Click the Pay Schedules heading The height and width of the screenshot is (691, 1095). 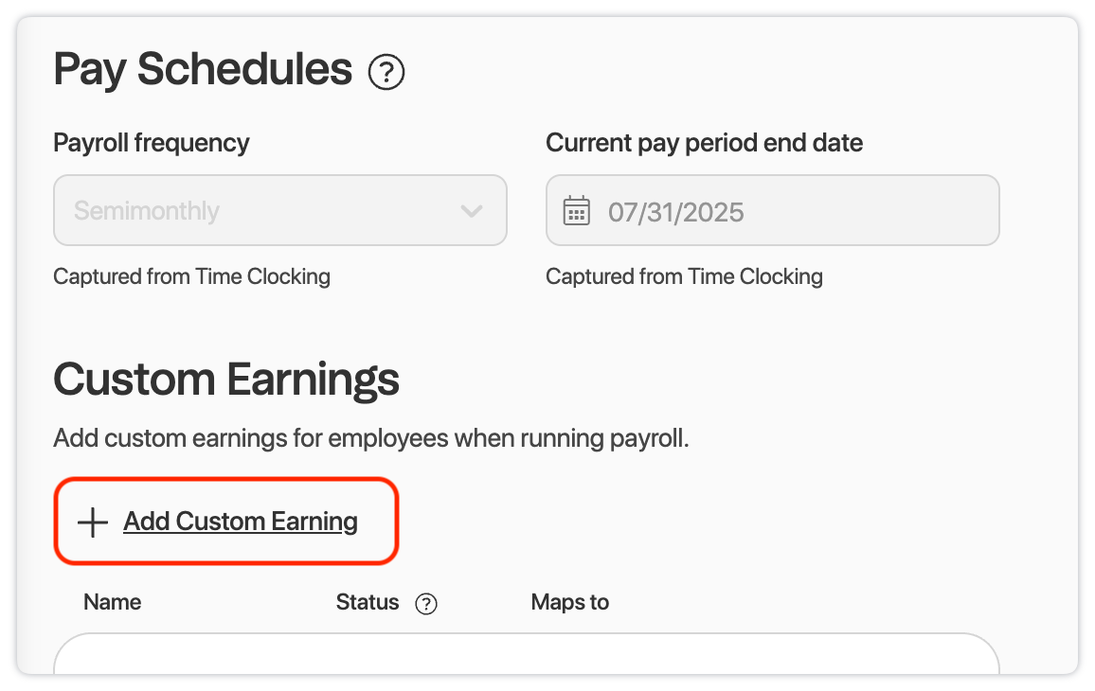[x=204, y=69]
